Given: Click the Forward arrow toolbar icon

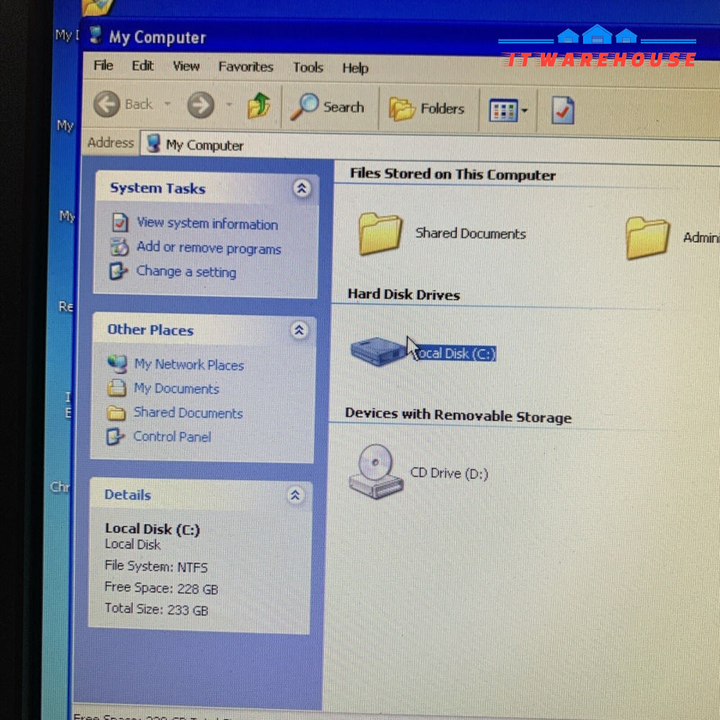Looking at the screenshot, I should pyautogui.click(x=201, y=107).
